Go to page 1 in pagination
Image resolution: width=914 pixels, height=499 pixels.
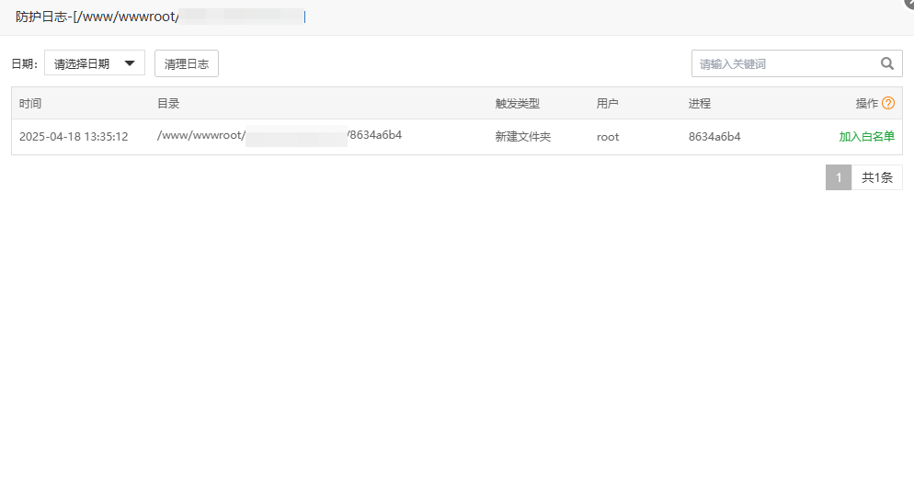[x=838, y=177]
